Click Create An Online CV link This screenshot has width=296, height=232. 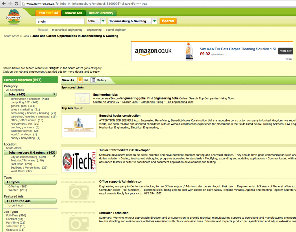[106, 102]
